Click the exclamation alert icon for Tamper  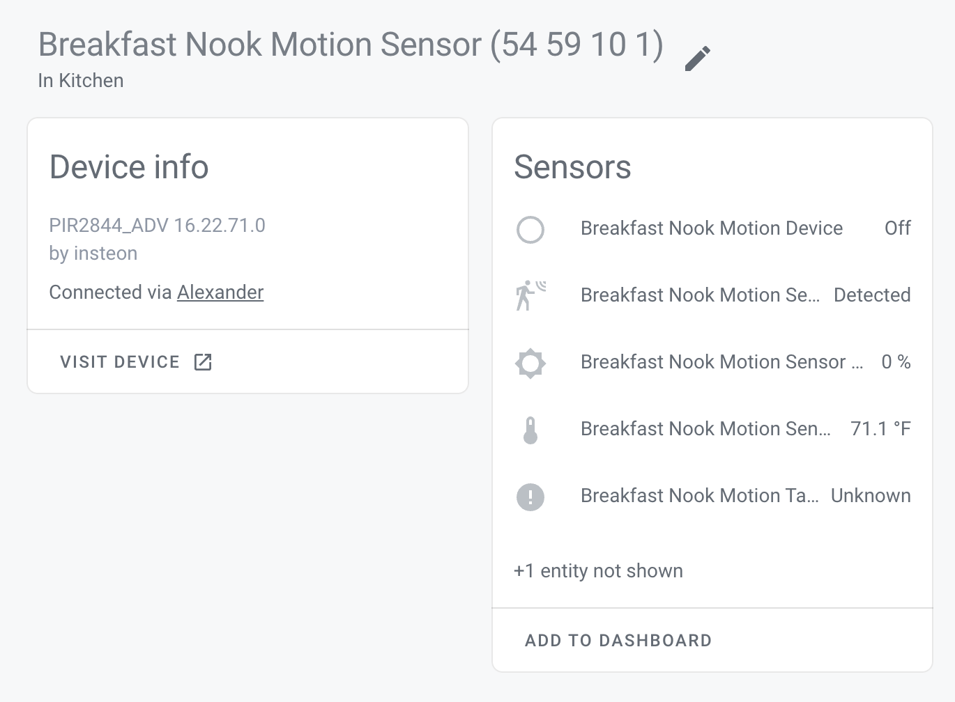point(530,497)
